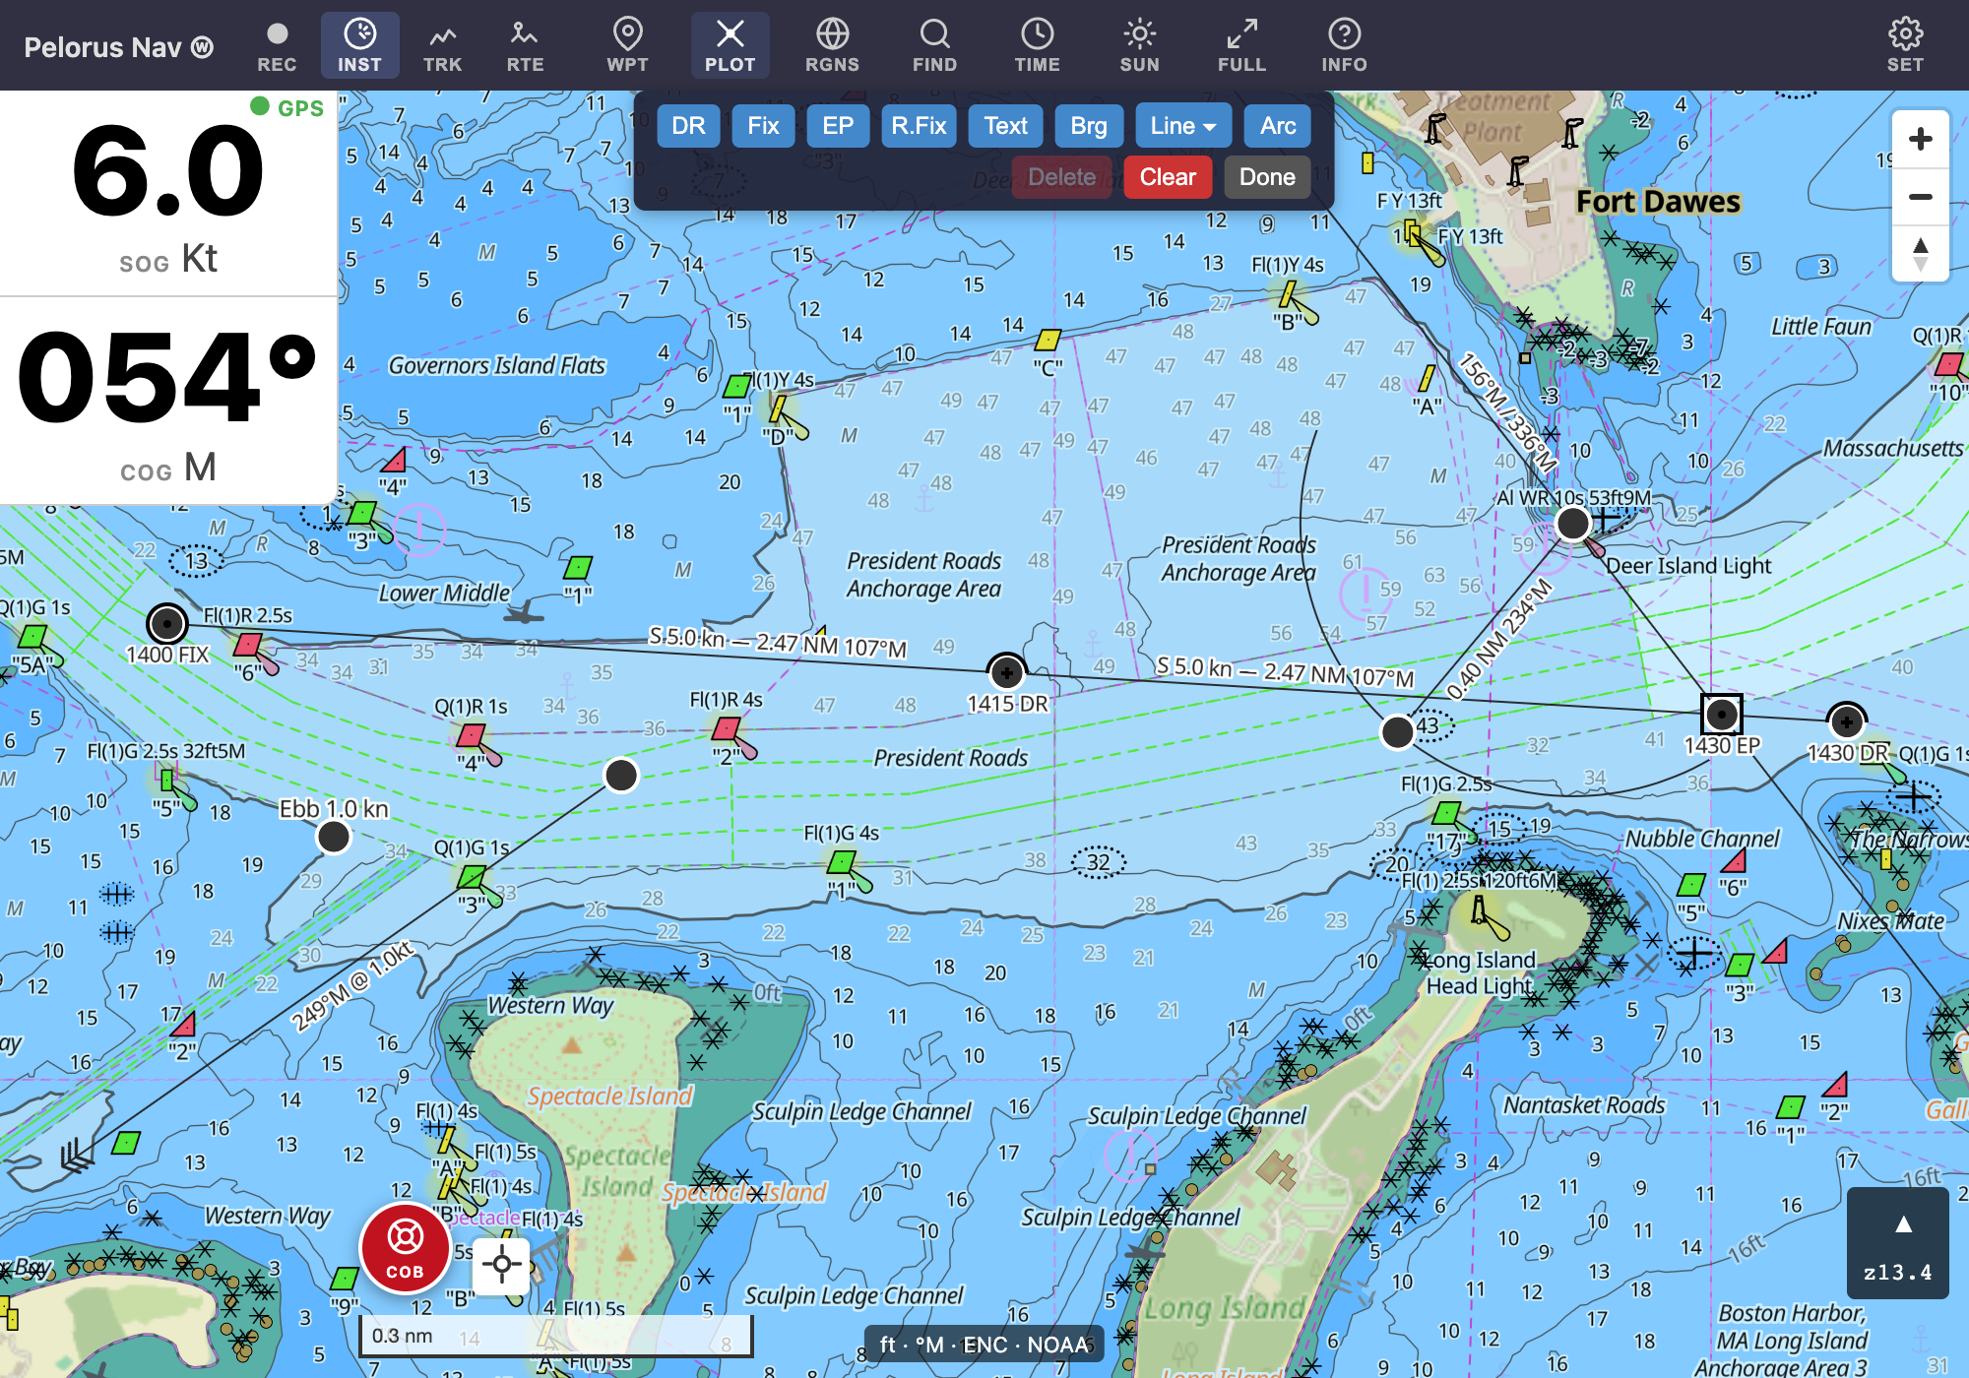Image resolution: width=1969 pixels, height=1378 pixels.
Task: Expand the z13.4 zoom level panel
Action: pyautogui.click(x=1898, y=1244)
